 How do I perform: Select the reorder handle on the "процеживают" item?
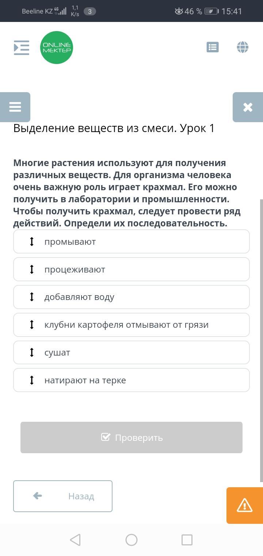(32, 269)
